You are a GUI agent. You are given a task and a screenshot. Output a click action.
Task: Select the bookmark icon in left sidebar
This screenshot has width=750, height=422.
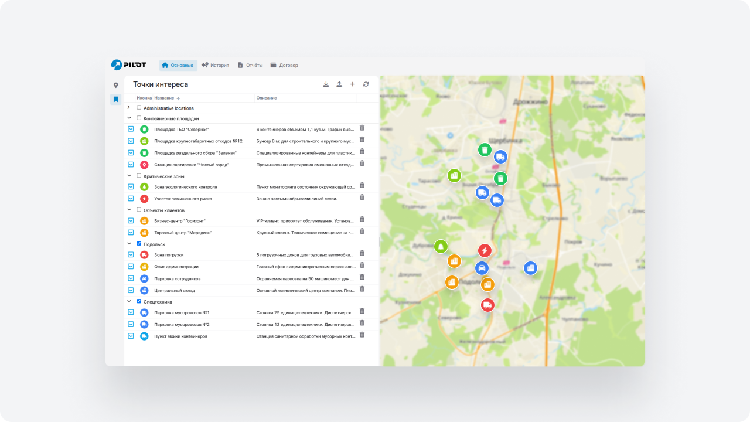tap(116, 100)
